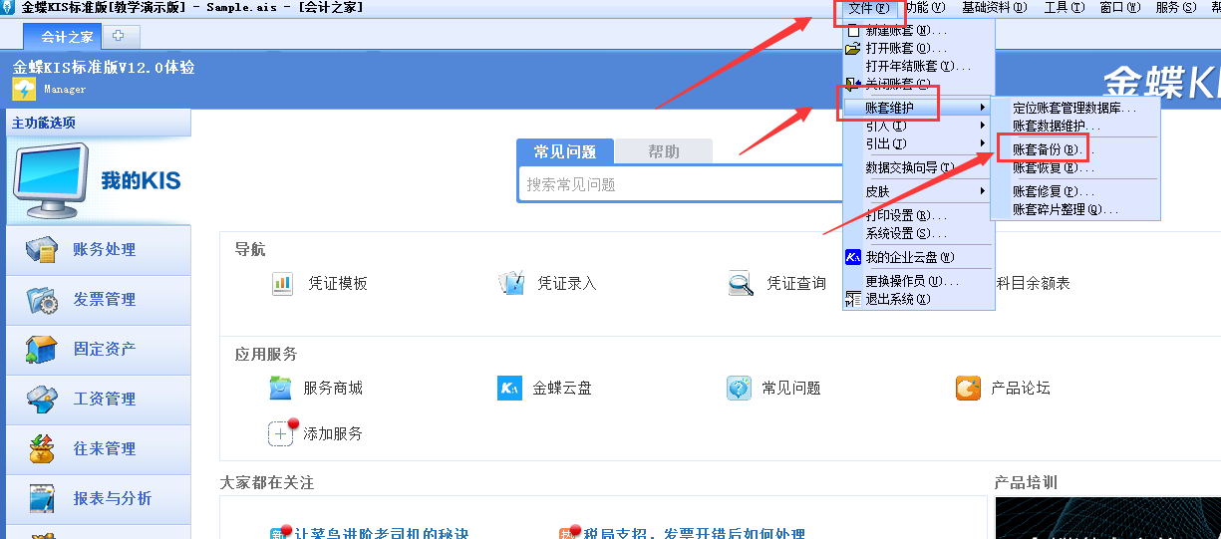Open the 窗口 menu
1221x539 pixels.
[x=1119, y=8]
